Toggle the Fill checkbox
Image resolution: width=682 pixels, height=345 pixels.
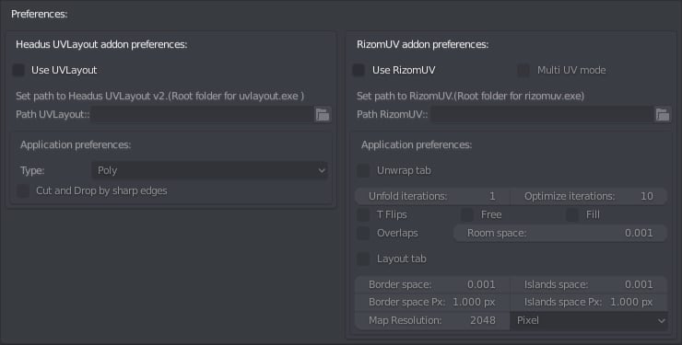tap(572, 214)
